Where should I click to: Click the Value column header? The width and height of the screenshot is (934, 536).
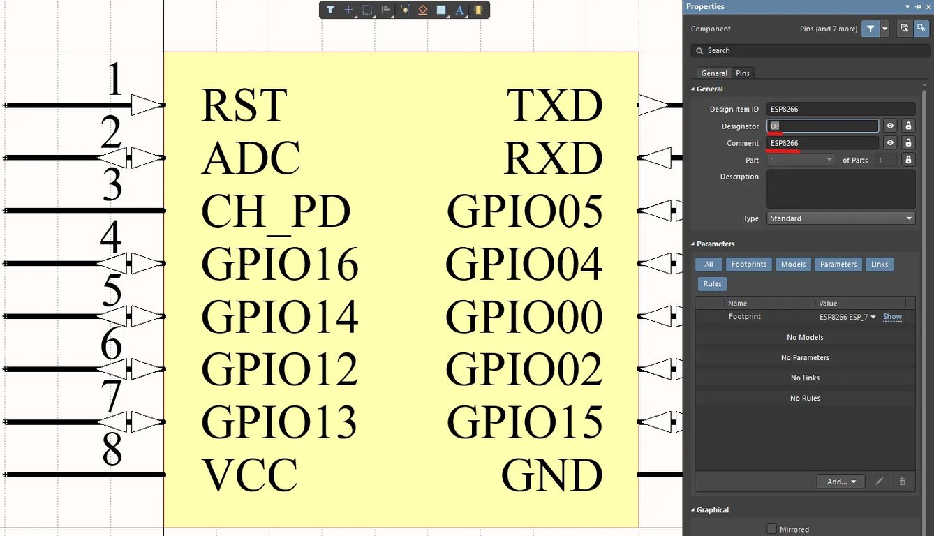[860, 303]
